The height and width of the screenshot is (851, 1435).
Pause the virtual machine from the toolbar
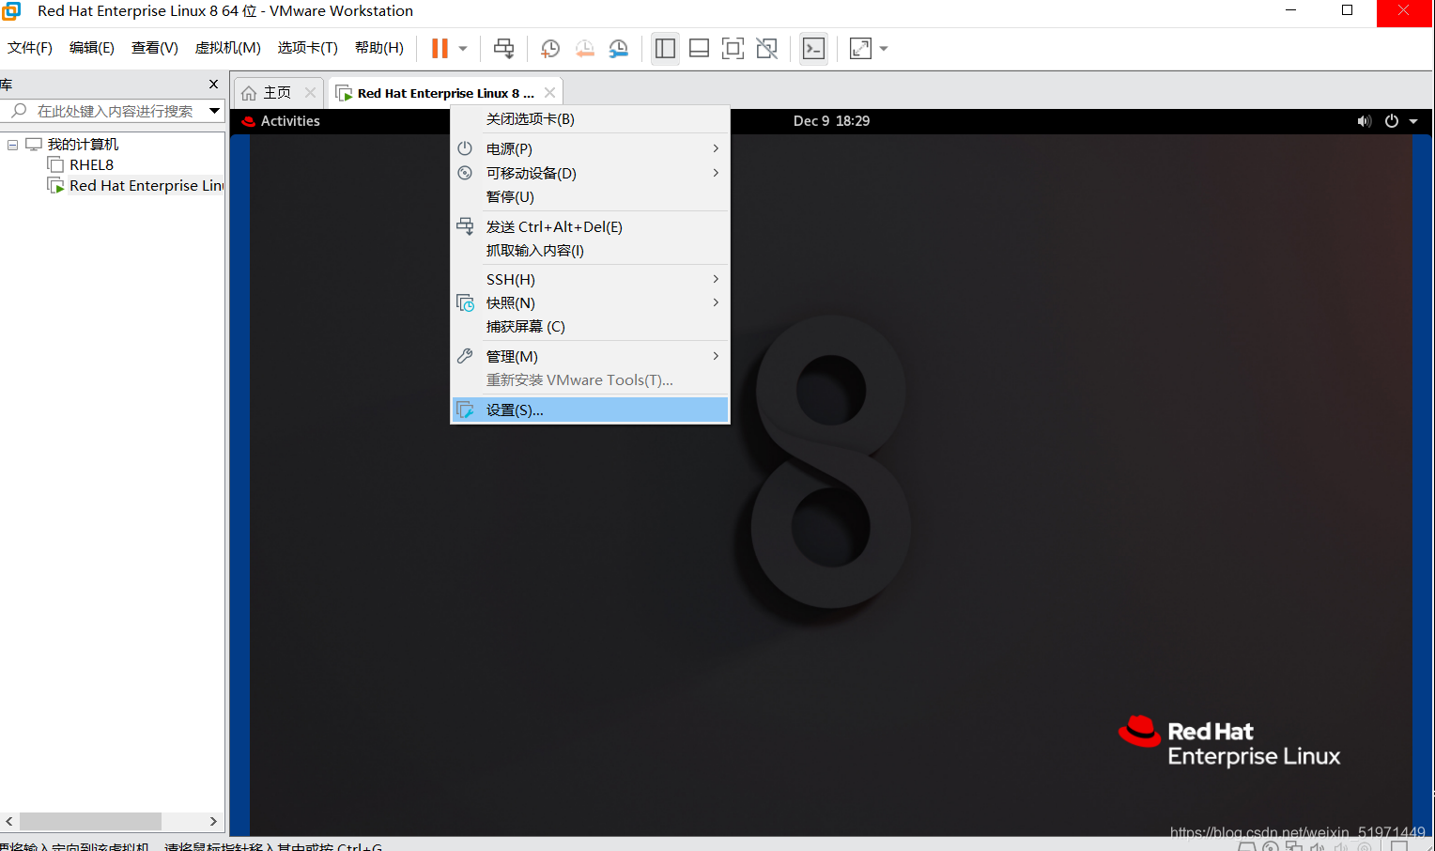click(440, 49)
